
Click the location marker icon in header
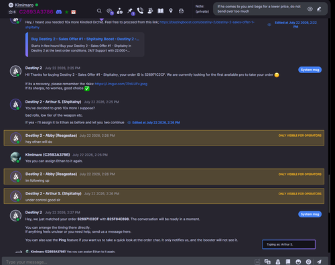[171, 11]
